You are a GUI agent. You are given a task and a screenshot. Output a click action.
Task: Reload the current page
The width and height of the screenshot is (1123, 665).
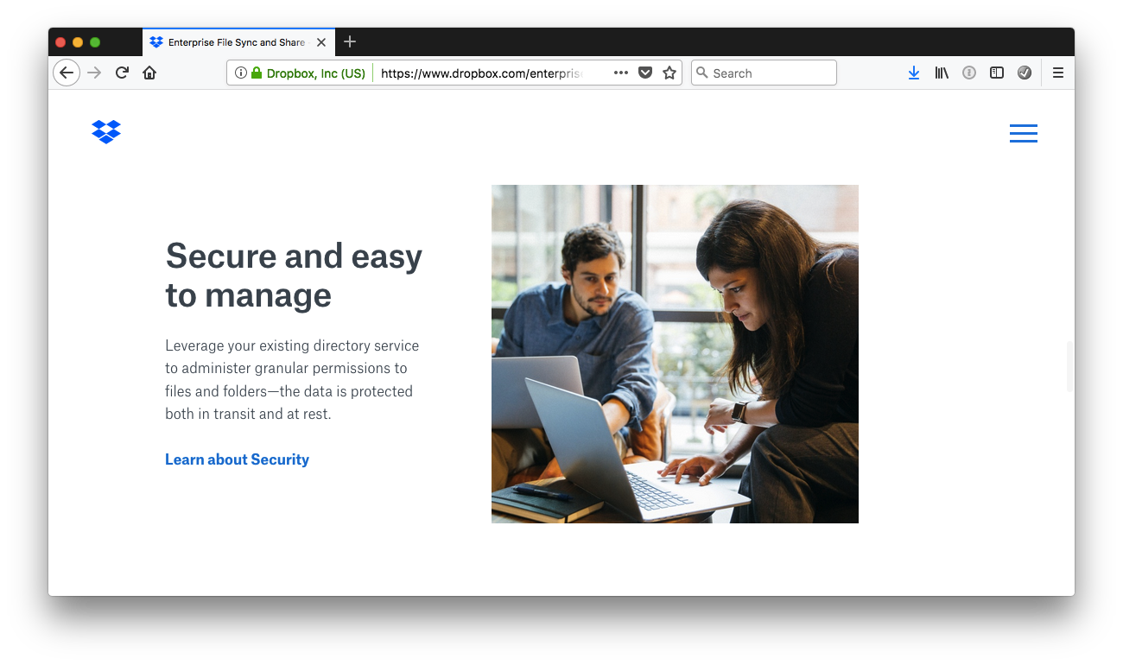[122, 73]
